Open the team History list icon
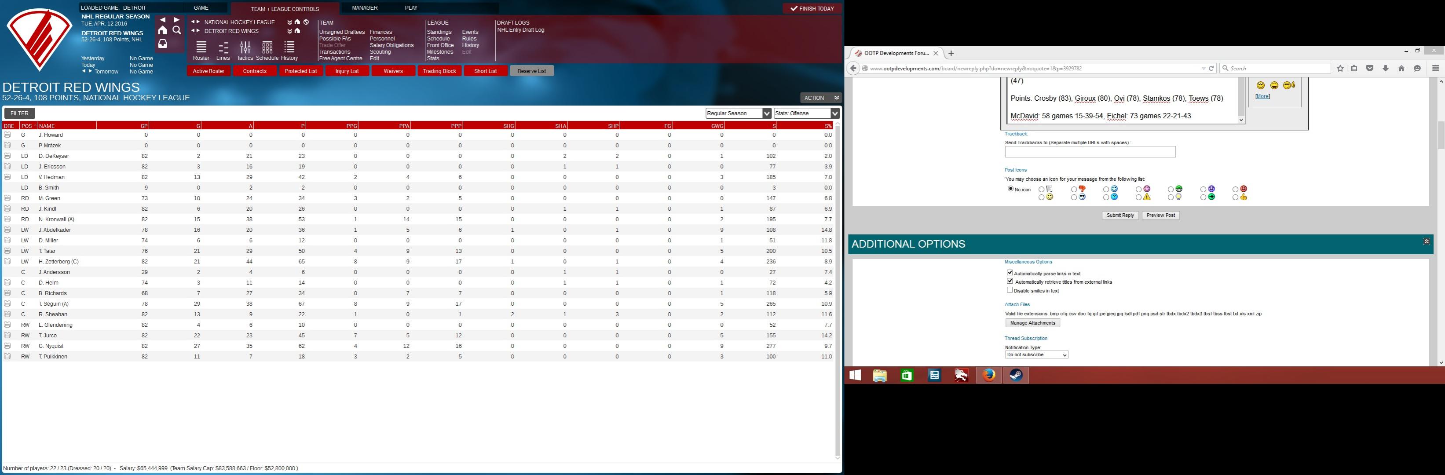This screenshot has height=475, width=1445. coord(289,47)
